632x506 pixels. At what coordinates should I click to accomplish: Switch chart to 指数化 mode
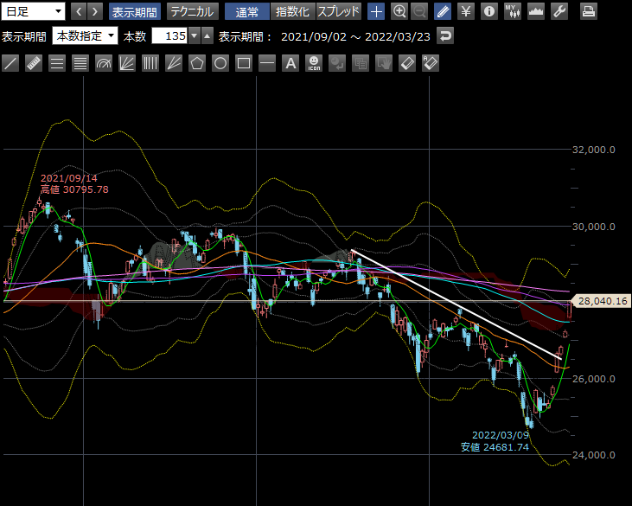(293, 11)
